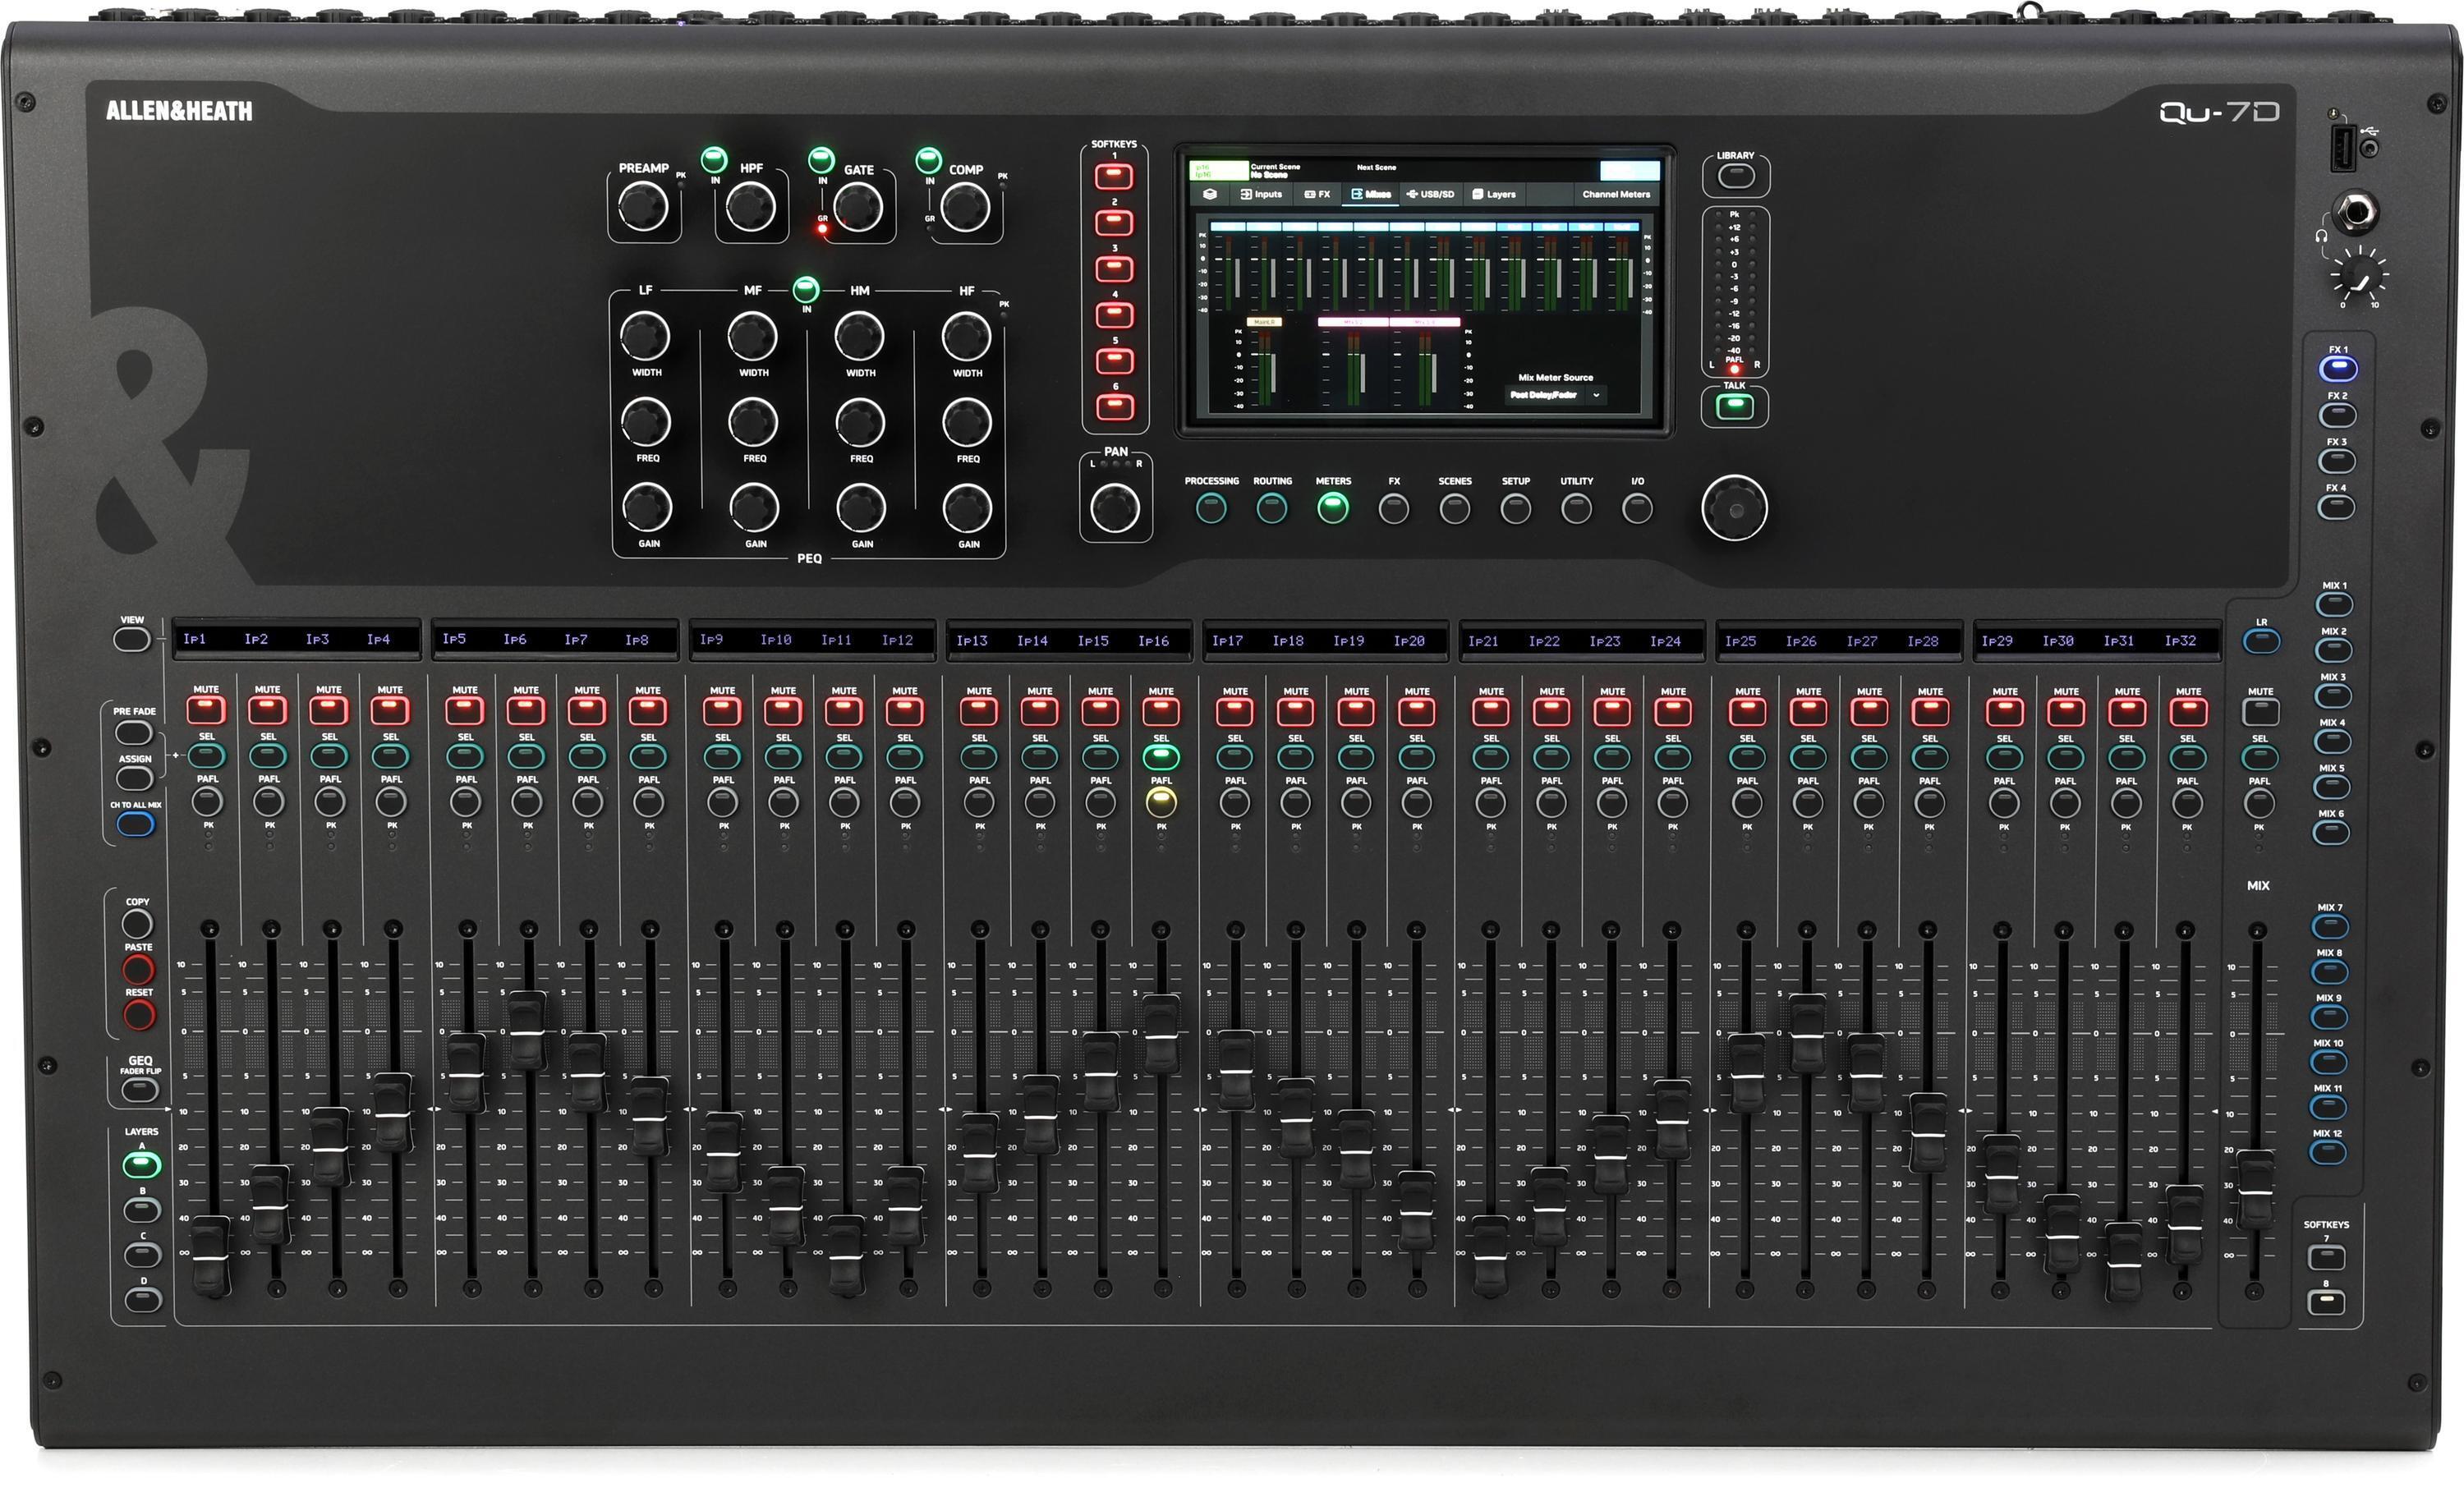
Task: Tap the stacked-layers home icon on touchscreen
Action: (x=1211, y=194)
